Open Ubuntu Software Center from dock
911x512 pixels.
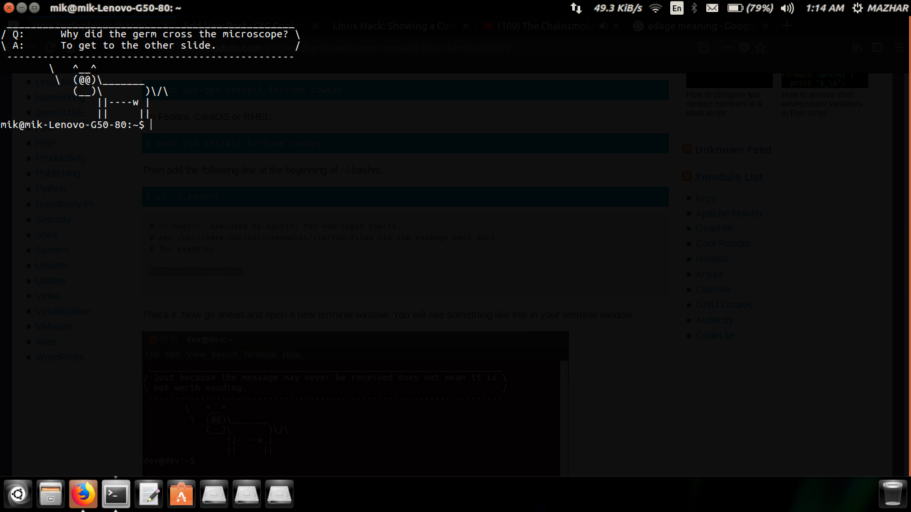(181, 494)
